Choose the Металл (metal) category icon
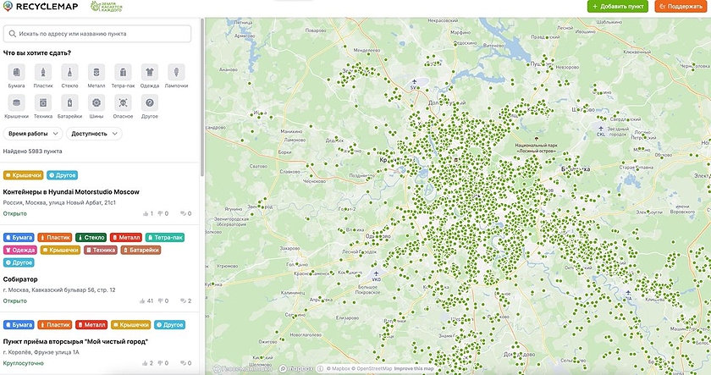 click(x=96, y=73)
